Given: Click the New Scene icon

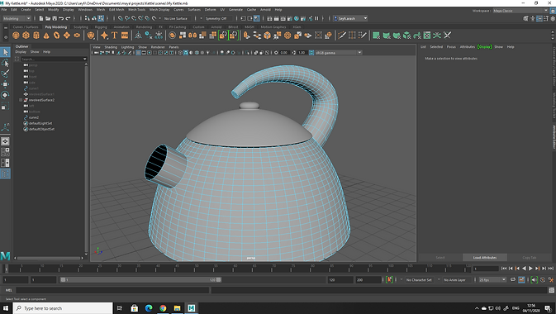Looking at the screenshot, I should coord(41,18).
